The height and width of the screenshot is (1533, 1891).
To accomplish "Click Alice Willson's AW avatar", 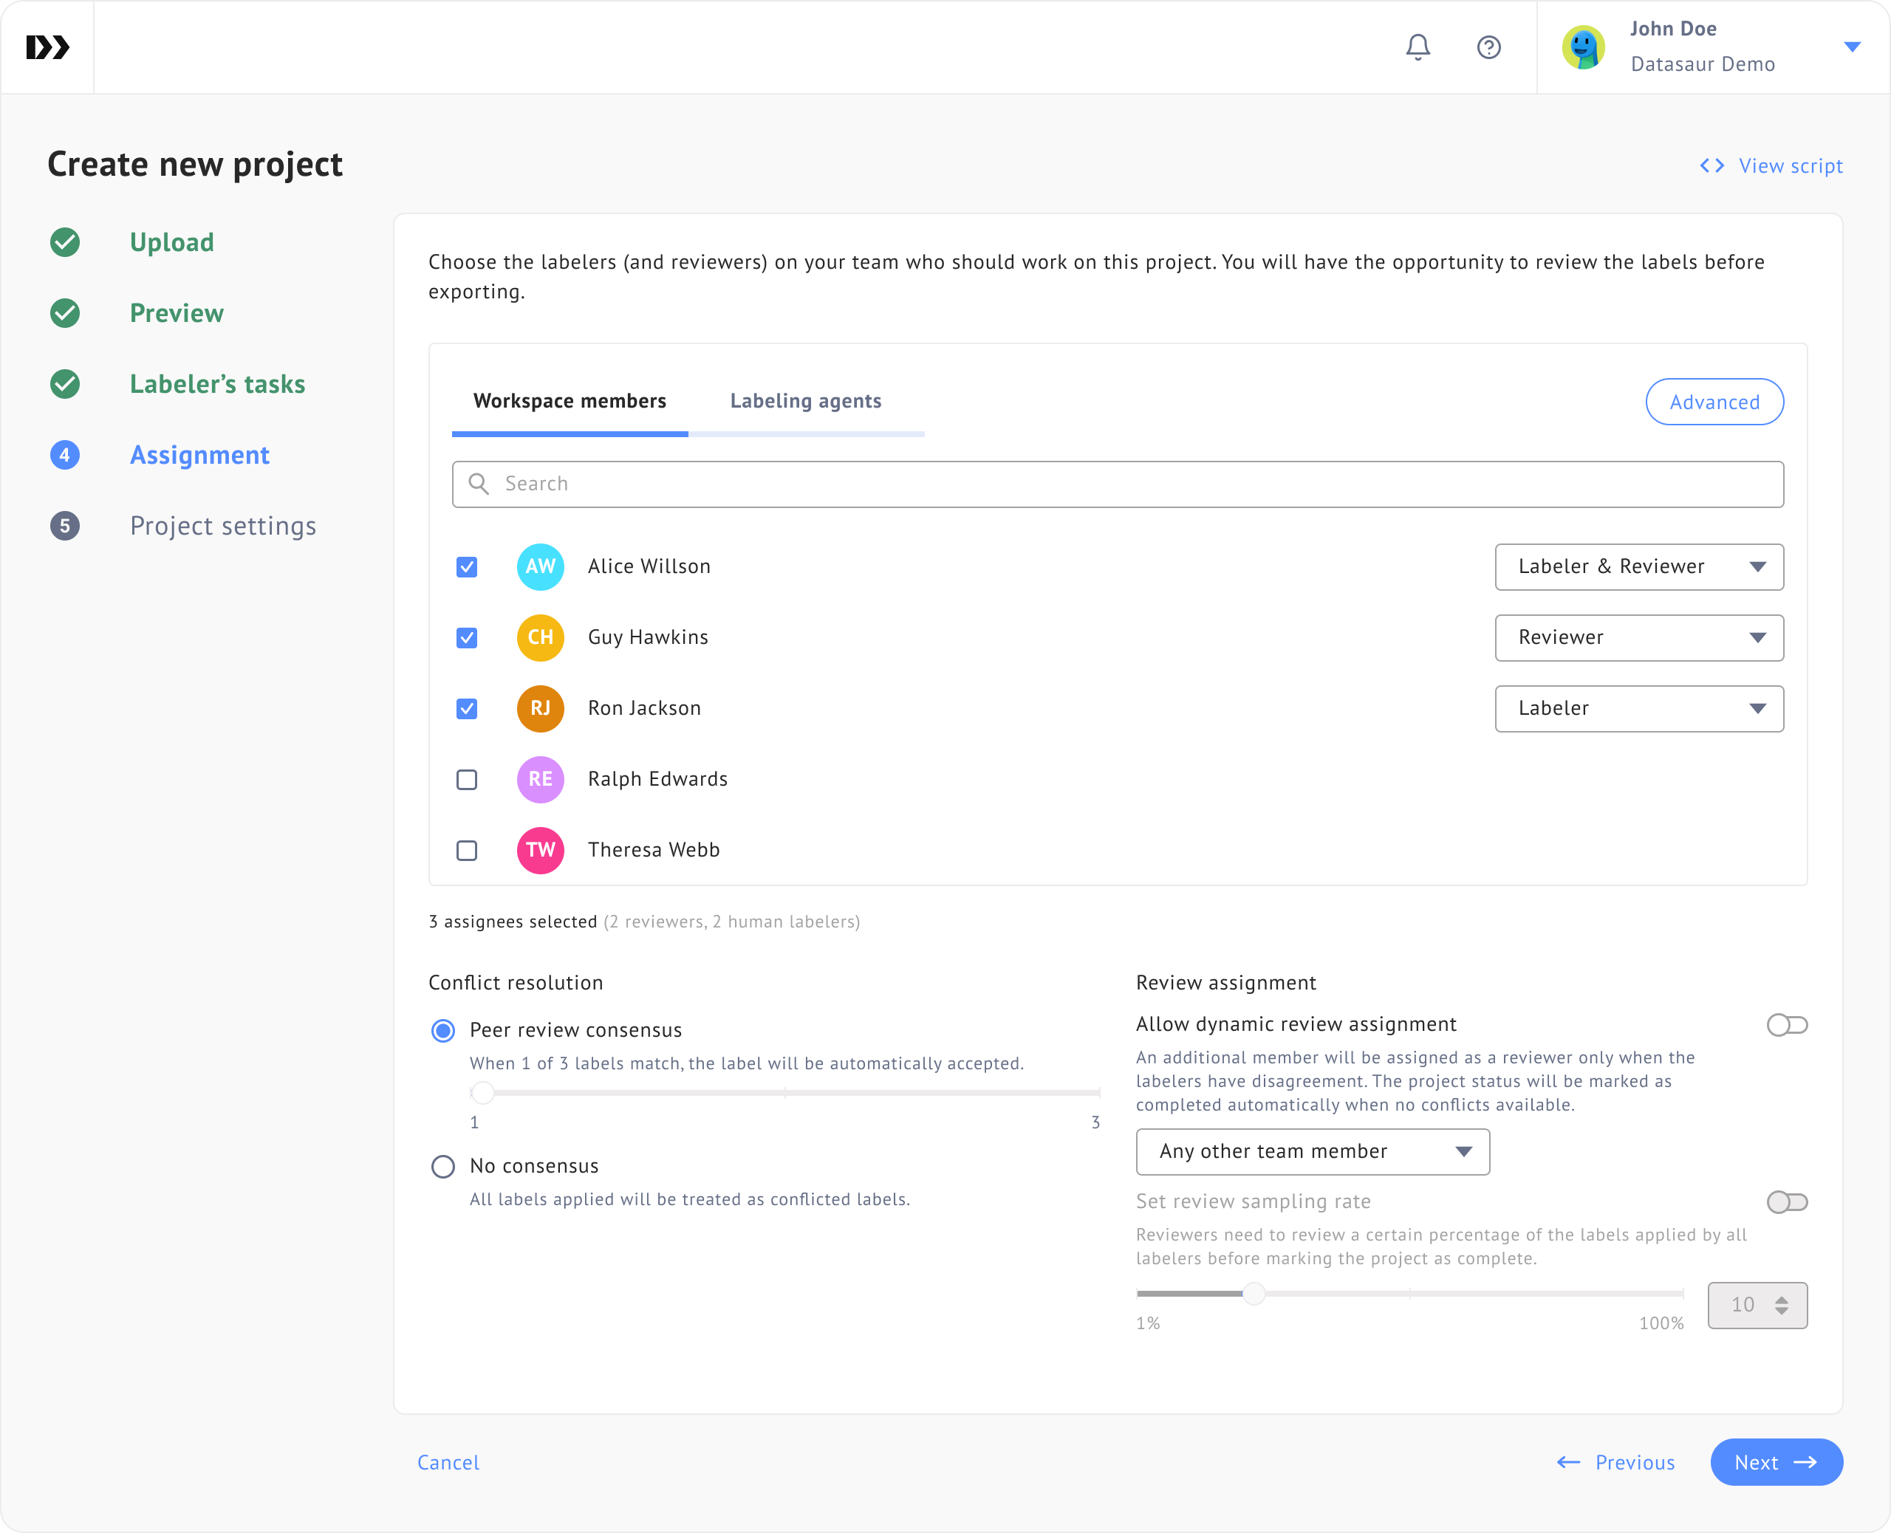I will pyautogui.click(x=540, y=567).
